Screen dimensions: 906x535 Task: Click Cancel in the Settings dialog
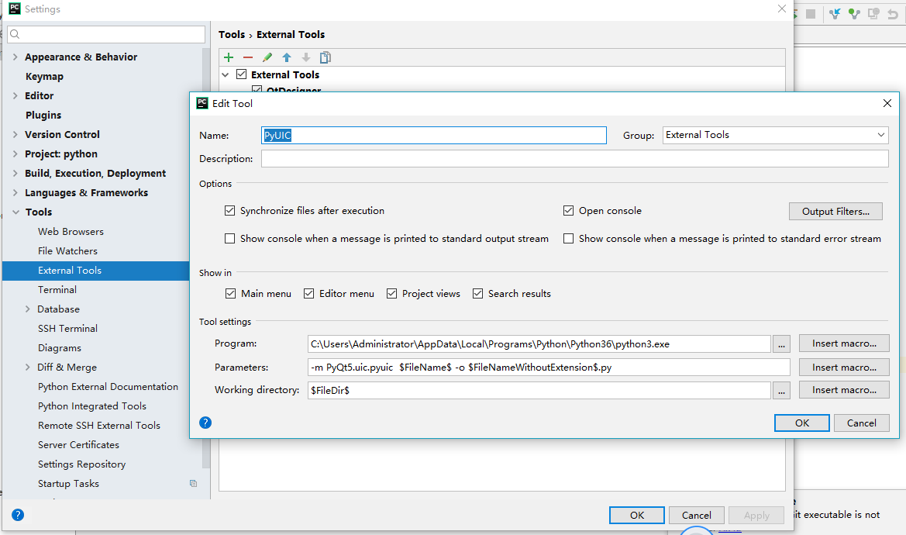click(696, 515)
